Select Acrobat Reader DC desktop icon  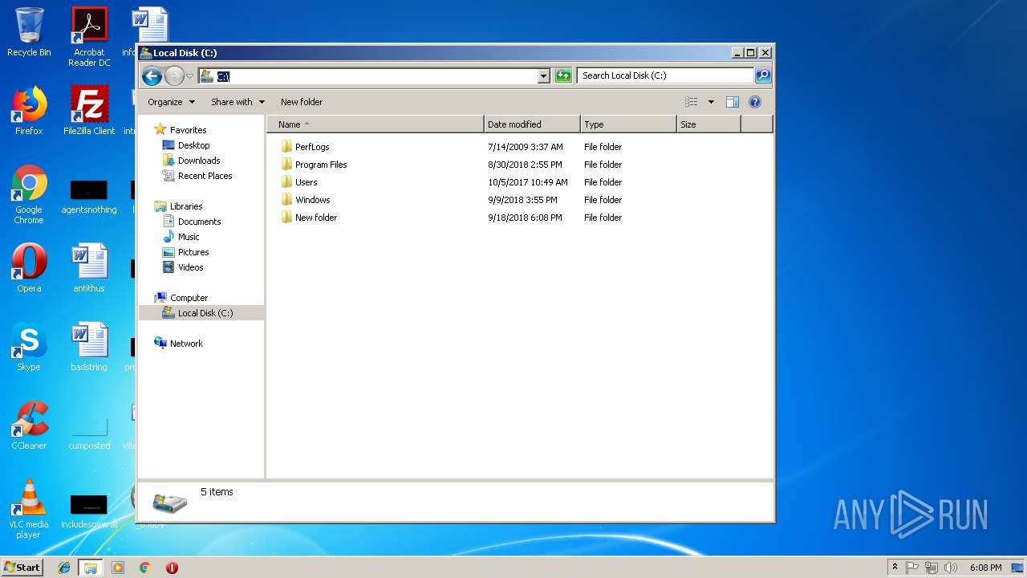click(x=89, y=37)
